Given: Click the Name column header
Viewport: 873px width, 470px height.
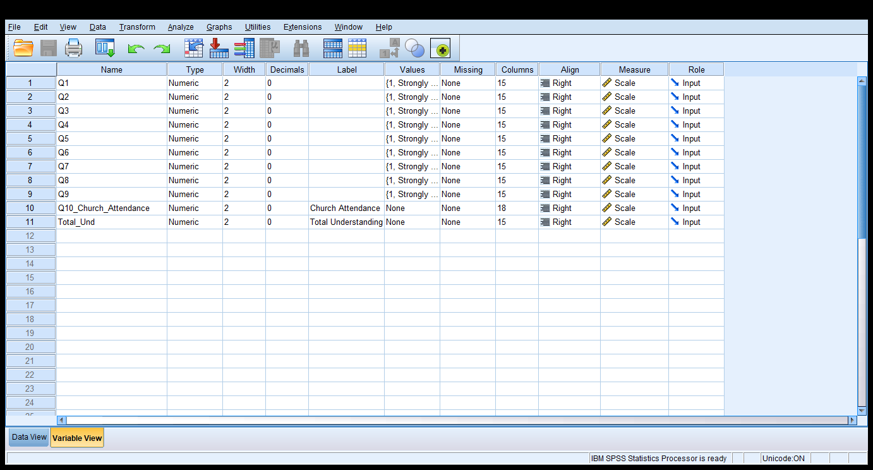Looking at the screenshot, I should pyautogui.click(x=112, y=69).
